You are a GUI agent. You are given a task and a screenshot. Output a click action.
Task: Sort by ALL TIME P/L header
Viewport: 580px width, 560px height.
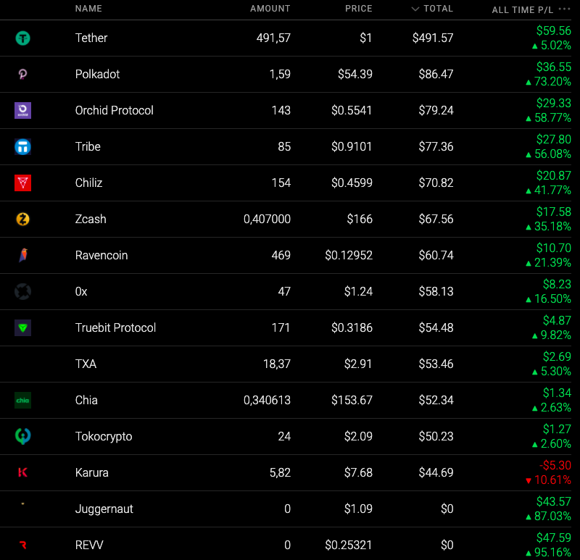click(x=523, y=10)
